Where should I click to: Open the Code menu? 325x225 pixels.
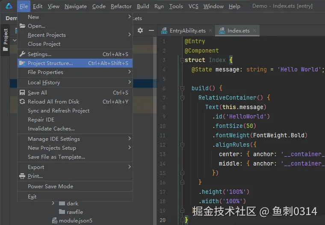pyautogui.click(x=99, y=6)
